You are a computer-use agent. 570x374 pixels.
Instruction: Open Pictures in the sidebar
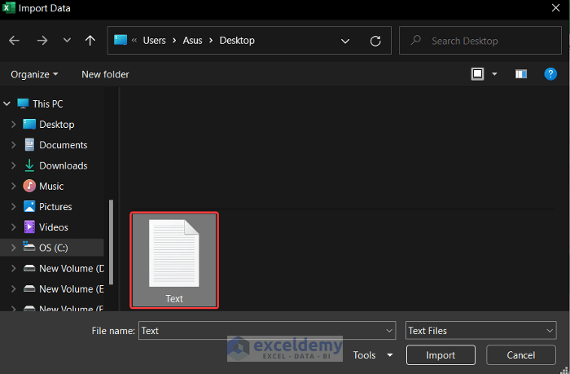tap(55, 207)
